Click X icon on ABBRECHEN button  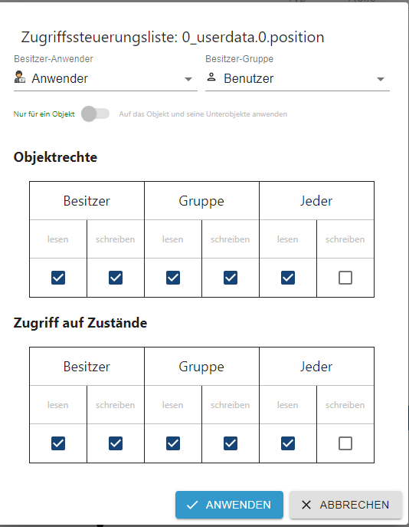(306, 505)
